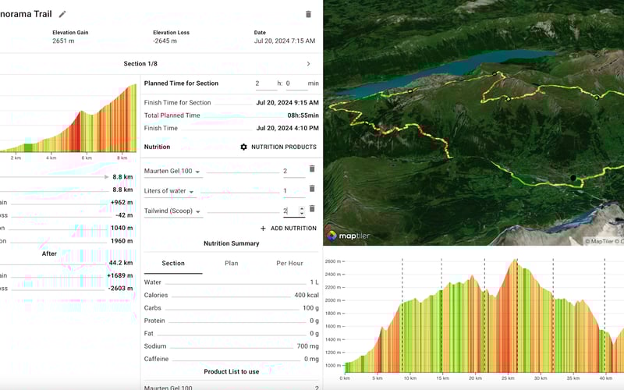The height and width of the screenshot is (390, 624).
Task: Edit planned time minutes field
Action: click(x=296, y=83)
